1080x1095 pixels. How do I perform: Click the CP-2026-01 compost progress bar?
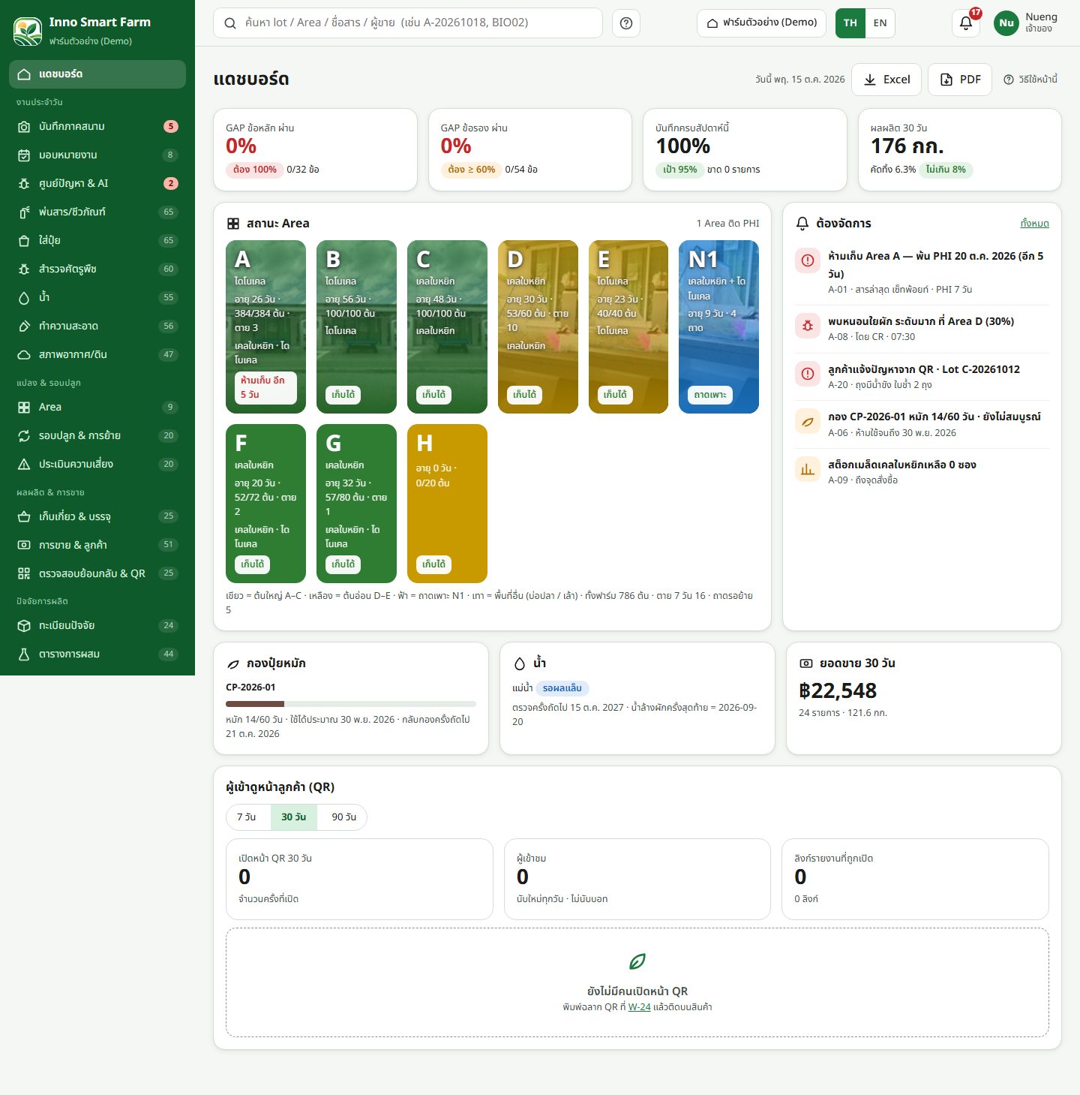[351, 704]
